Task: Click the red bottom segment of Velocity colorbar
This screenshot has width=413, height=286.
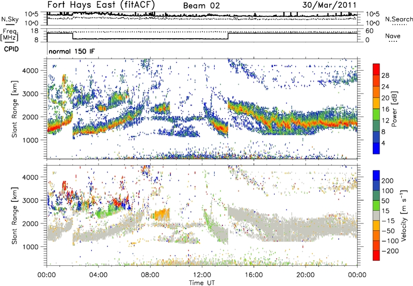Action: coord(376,256)
